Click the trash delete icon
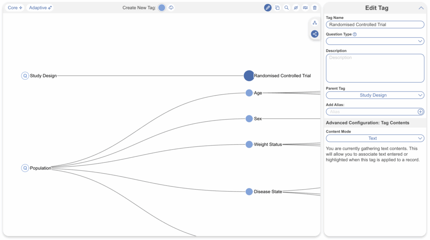 (315, 8)
